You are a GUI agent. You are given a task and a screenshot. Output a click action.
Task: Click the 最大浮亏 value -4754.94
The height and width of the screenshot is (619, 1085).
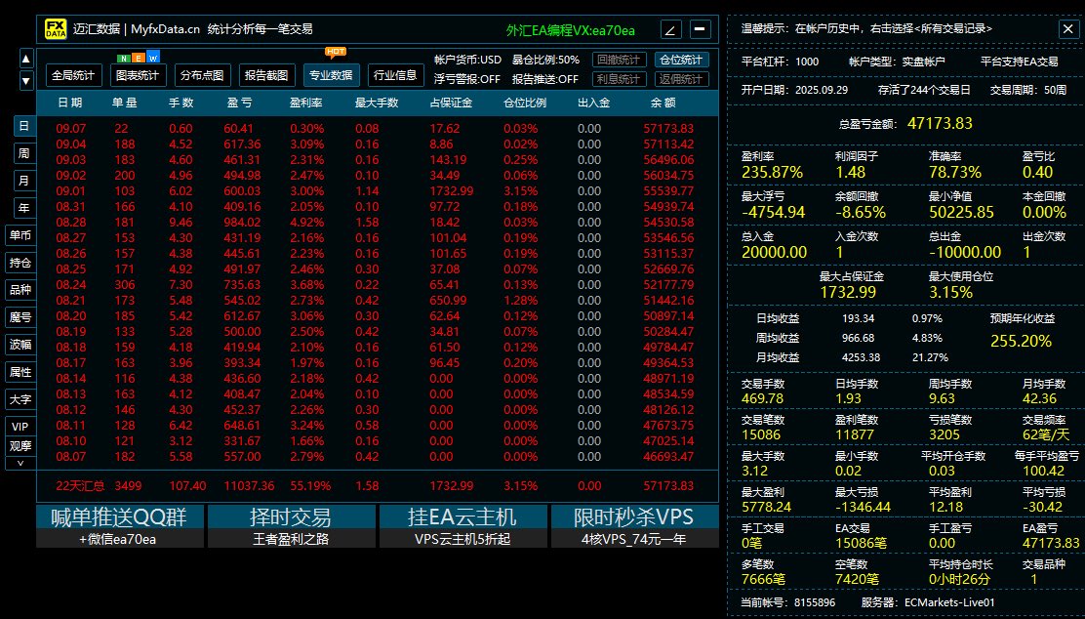click(x=774, y=212)
